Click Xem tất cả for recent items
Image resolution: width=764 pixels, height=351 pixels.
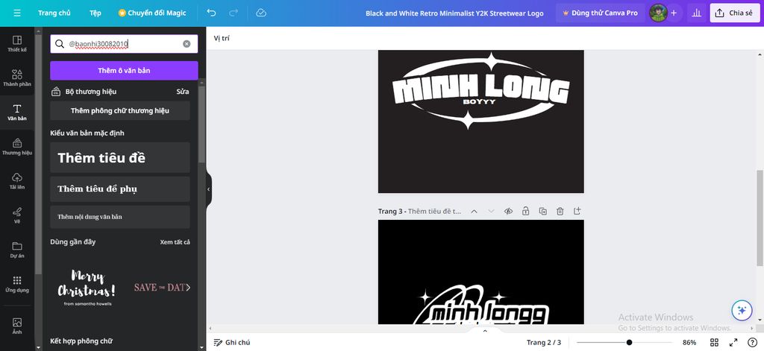tap(175, 242)
